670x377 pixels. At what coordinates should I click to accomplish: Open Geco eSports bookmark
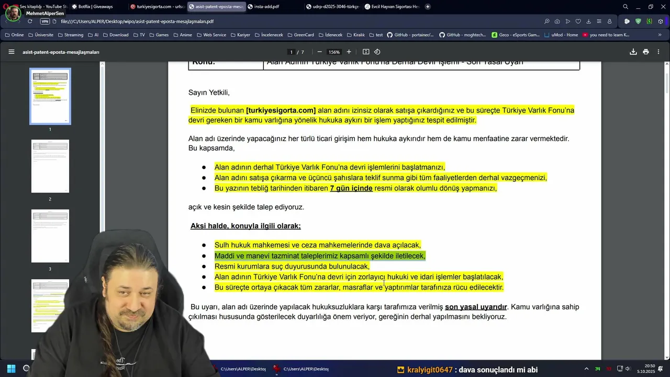[516, 35]
